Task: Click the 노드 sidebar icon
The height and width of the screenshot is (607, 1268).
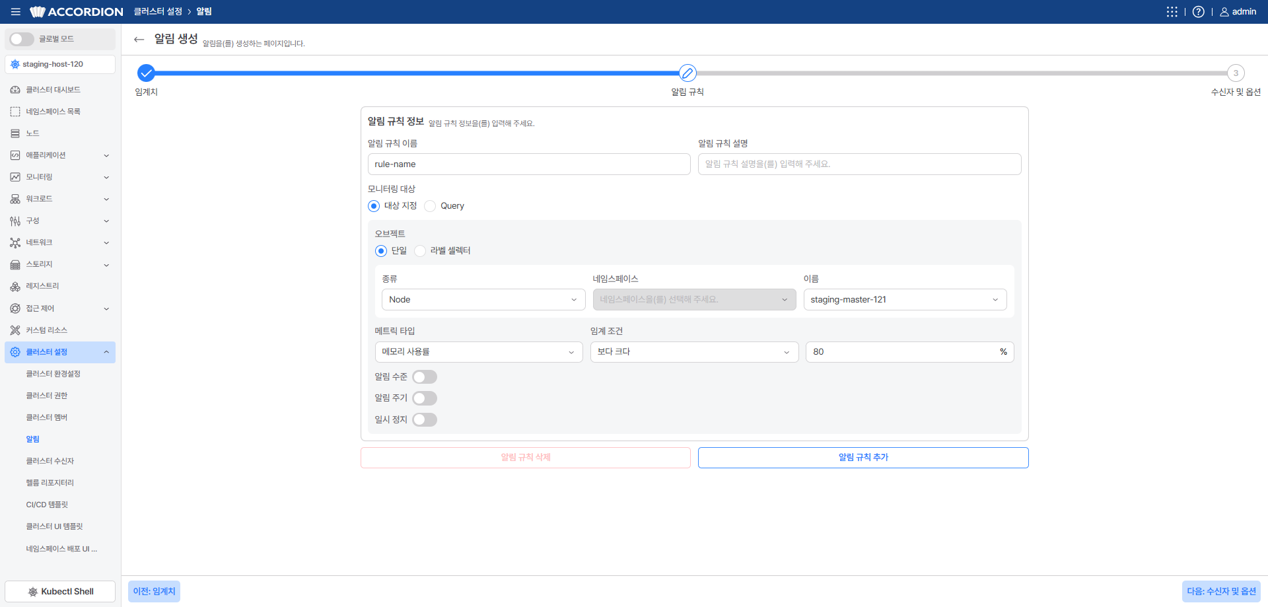Action: pyautogui.click(x=15, y=133)
